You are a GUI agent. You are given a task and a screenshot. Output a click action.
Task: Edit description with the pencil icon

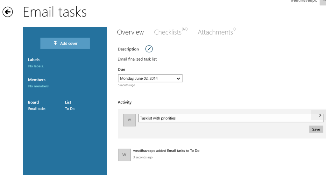[x=149, y=49]
